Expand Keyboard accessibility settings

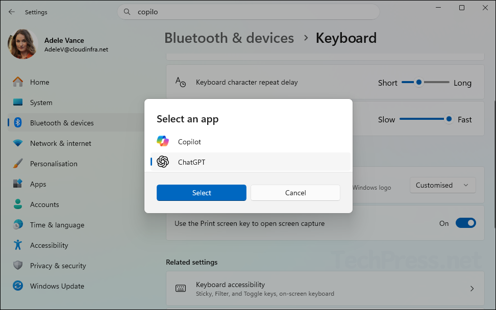click(x=325, y=288)
